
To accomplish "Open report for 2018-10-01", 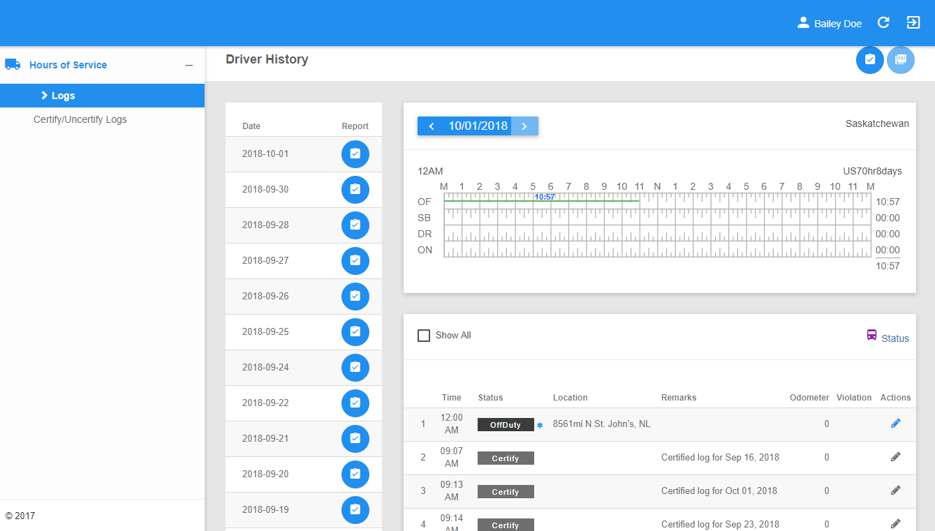I will tap(355, 154).
